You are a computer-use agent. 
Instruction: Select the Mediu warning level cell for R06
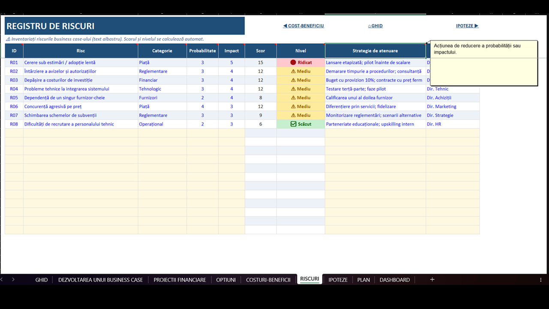(x=301, y=106)
